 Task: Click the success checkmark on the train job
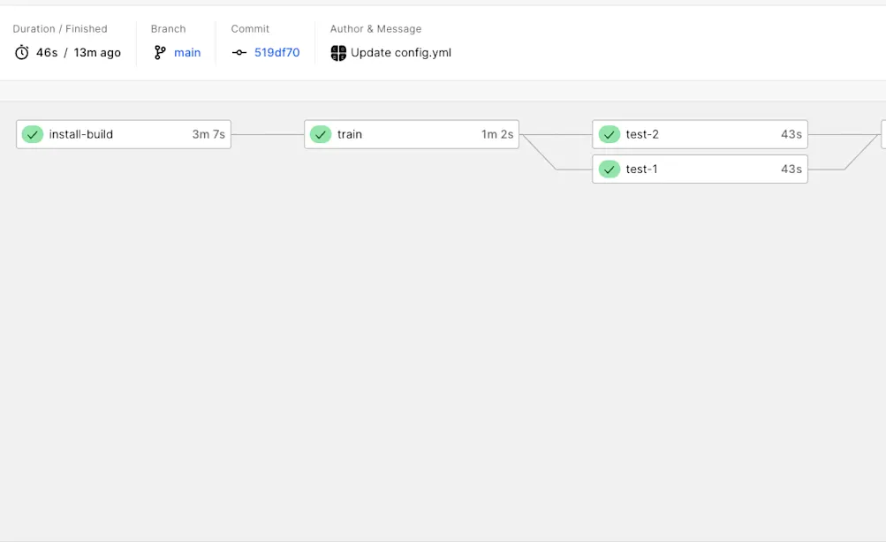(321, 134)
